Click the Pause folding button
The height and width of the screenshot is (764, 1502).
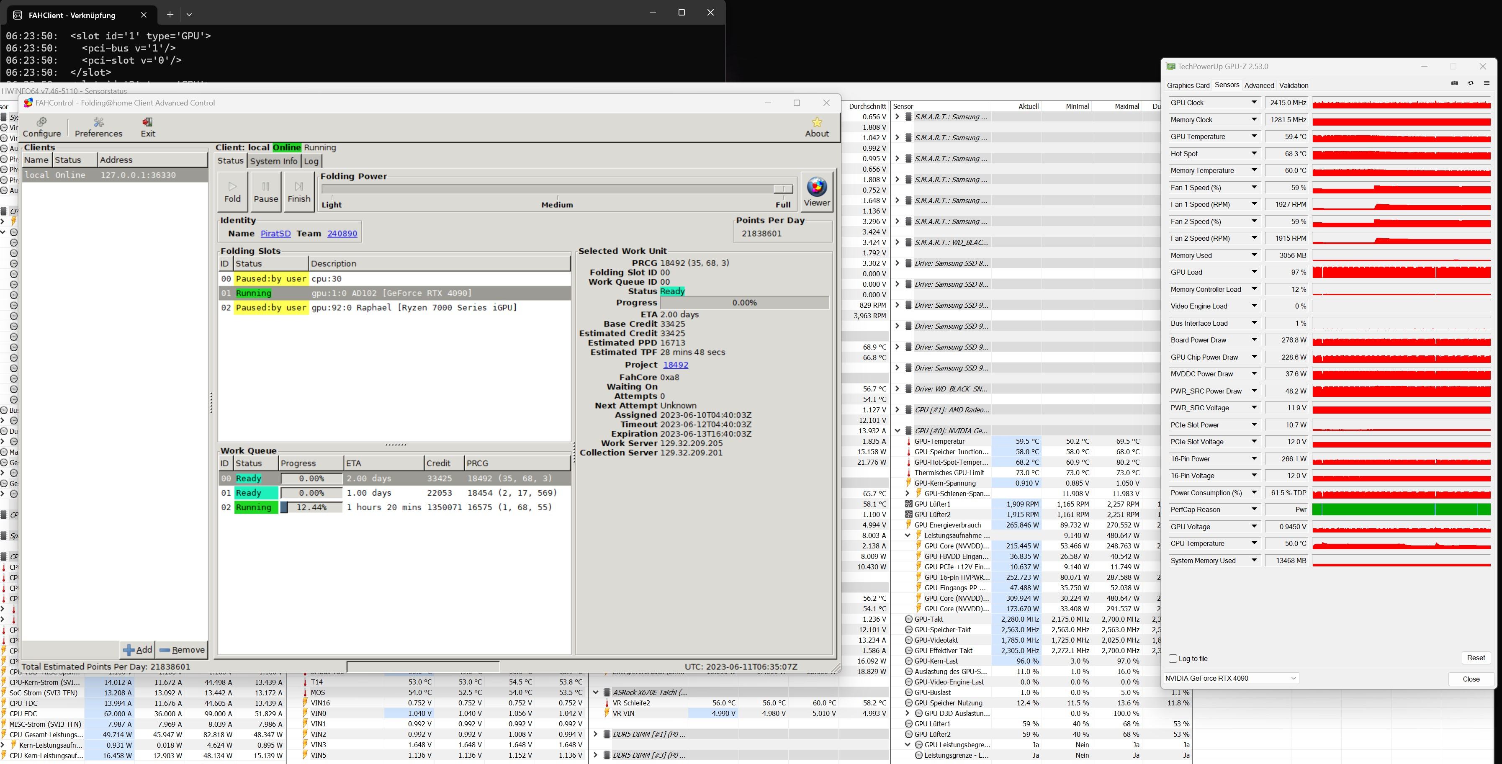[x=266, y=191]
